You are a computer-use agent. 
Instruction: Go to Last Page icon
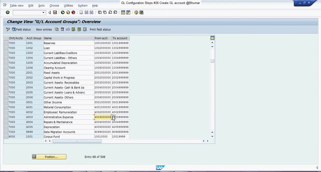[x=115, y=13]
